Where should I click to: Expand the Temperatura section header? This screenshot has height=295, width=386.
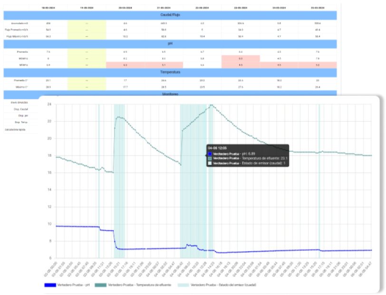coord(170,73)
